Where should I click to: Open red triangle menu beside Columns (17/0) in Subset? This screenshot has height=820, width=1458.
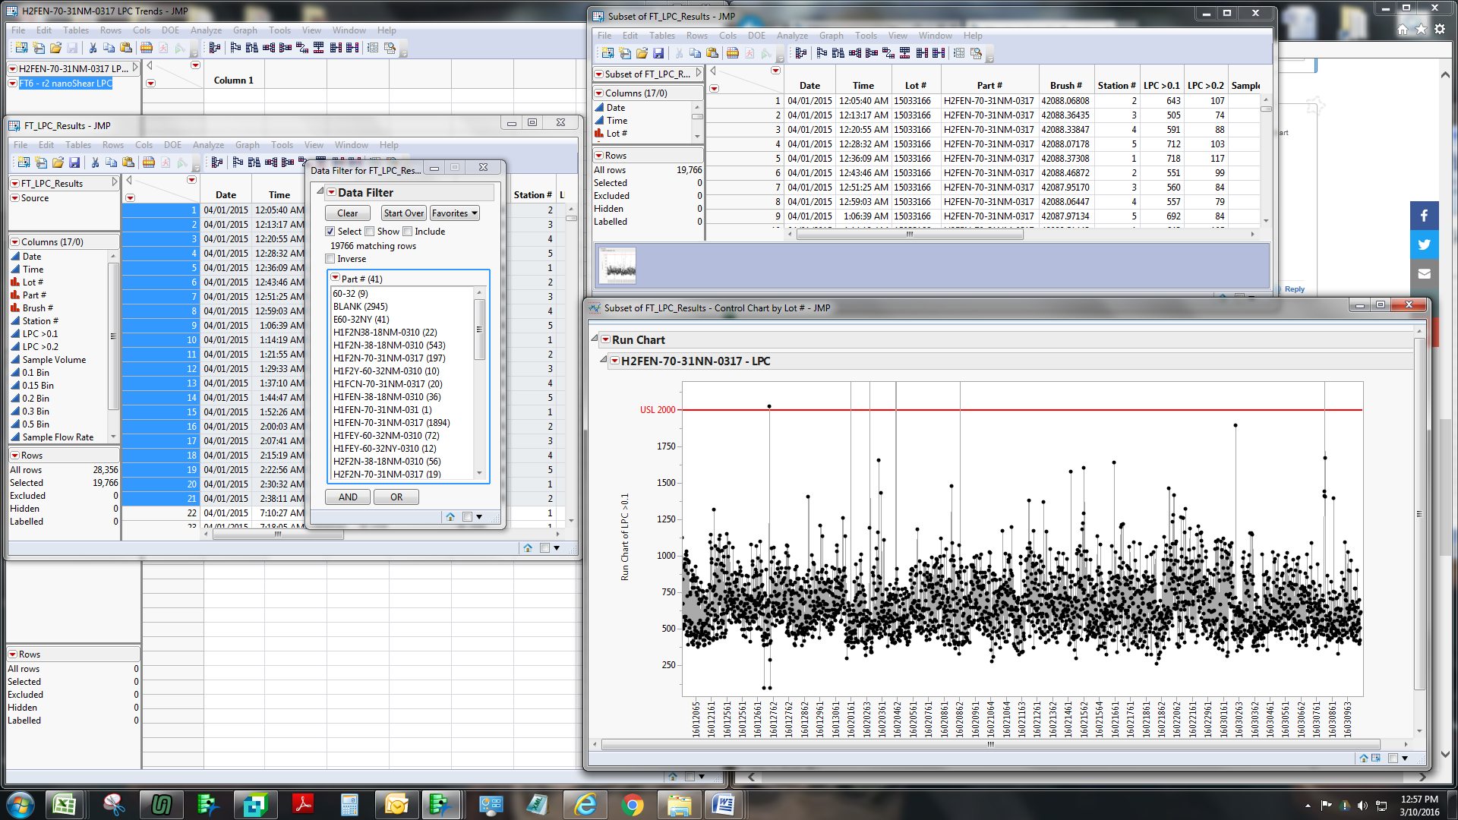598,93
